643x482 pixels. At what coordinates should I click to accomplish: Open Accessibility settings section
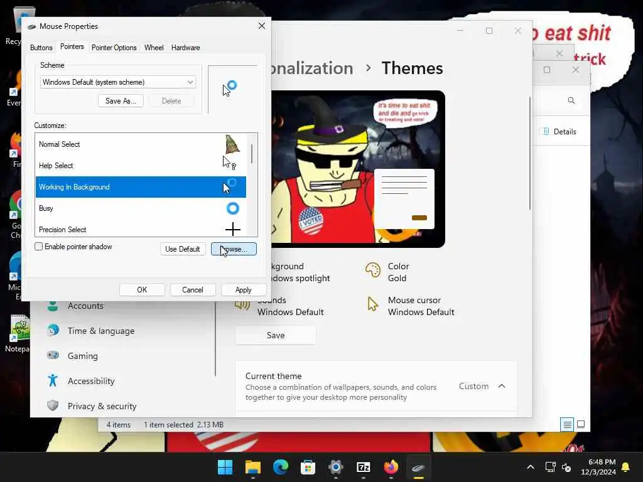point(91,381)
